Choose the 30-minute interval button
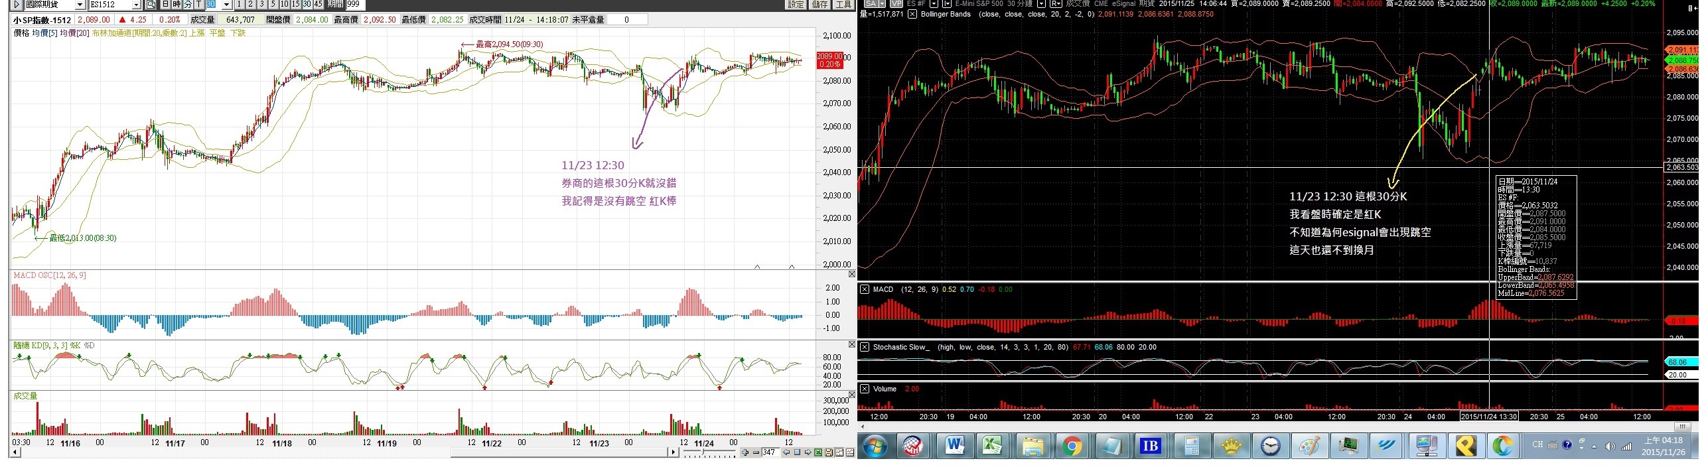 [307, 4]
